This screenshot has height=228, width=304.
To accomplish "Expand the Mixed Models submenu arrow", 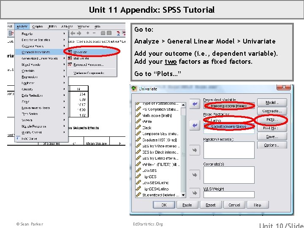I will click(x=64, y=64).
